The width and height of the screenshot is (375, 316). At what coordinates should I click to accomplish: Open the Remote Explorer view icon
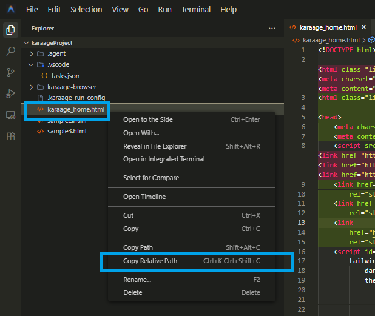(x=10, y=115)
